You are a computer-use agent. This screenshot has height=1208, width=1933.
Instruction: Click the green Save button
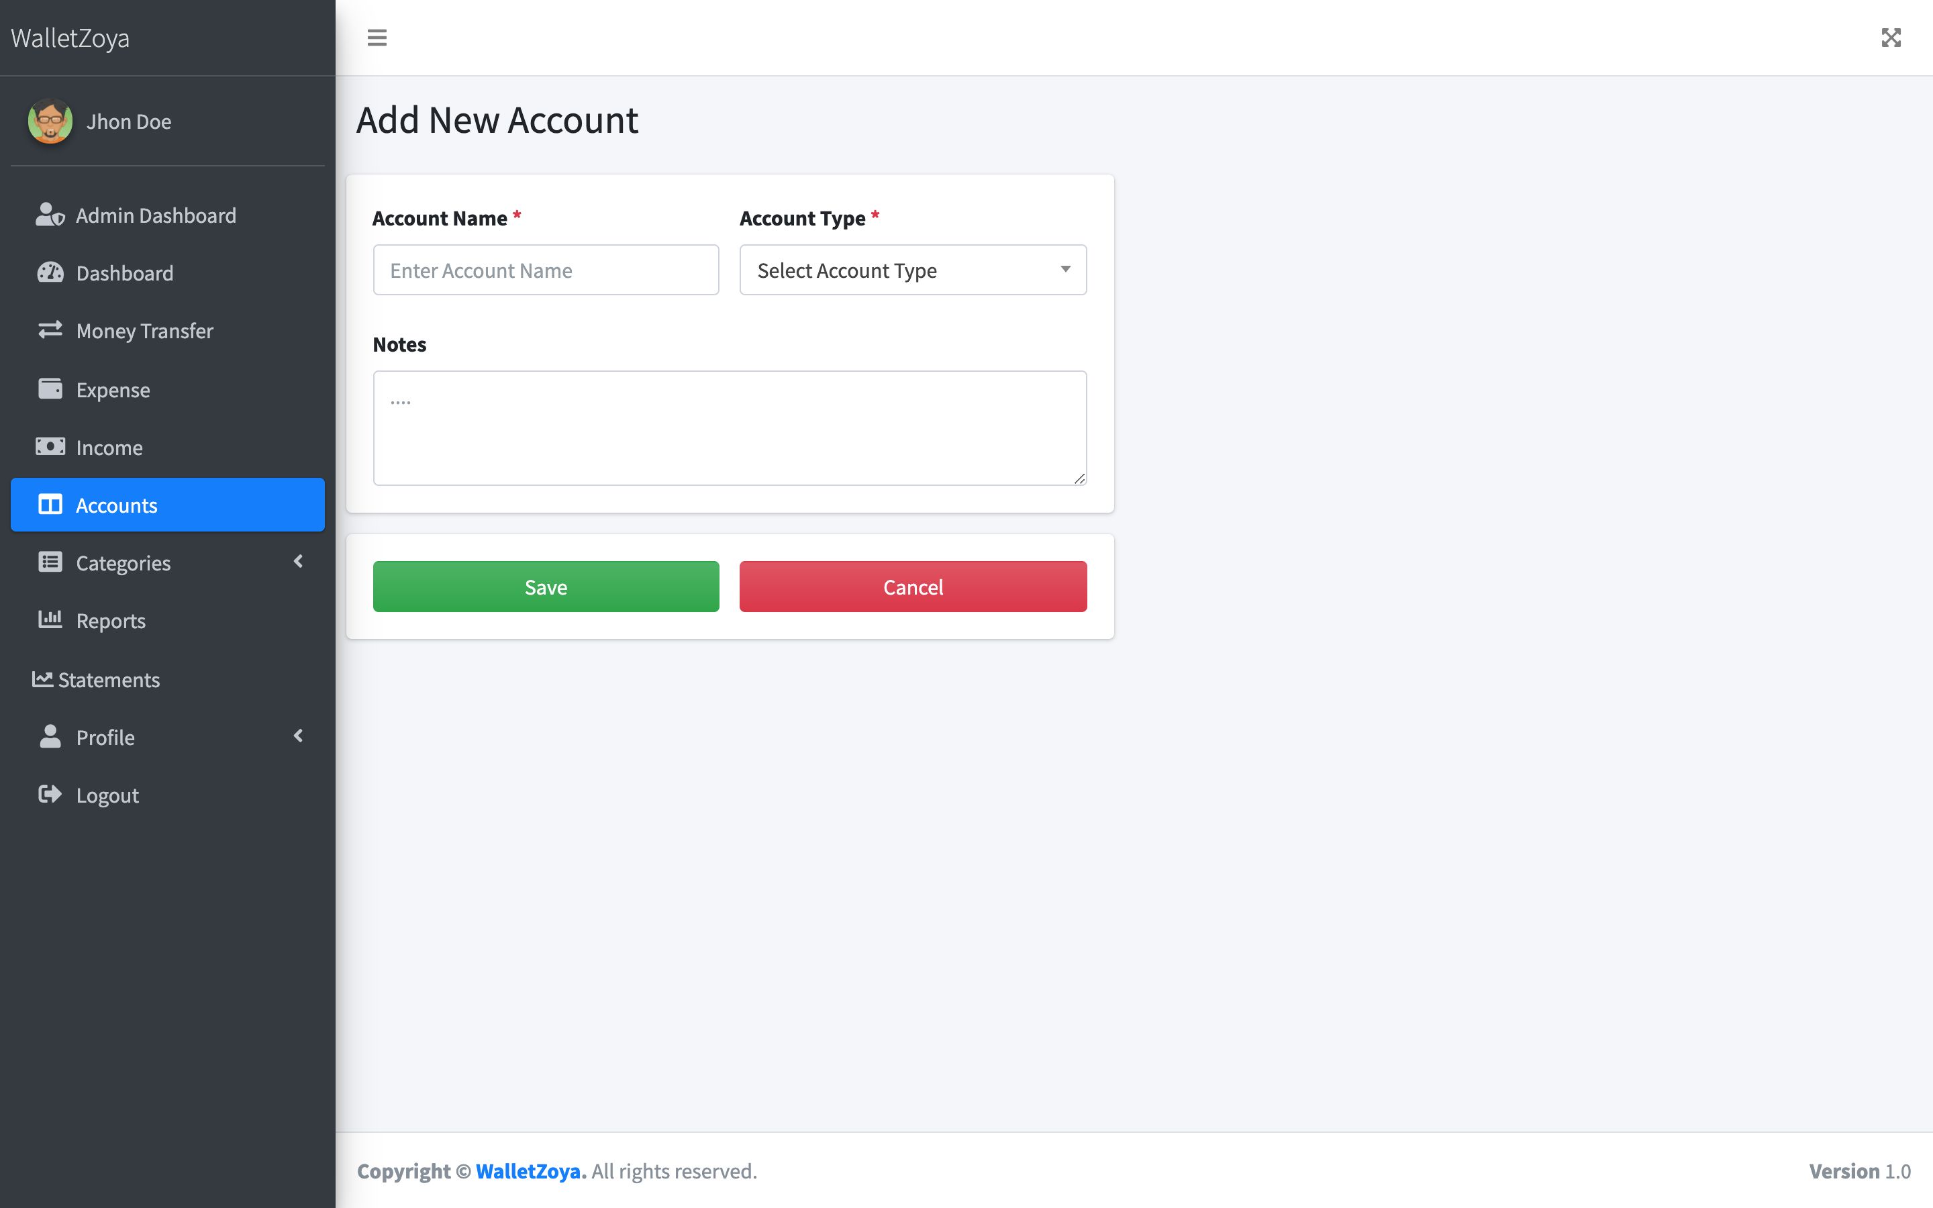[546, 587]
